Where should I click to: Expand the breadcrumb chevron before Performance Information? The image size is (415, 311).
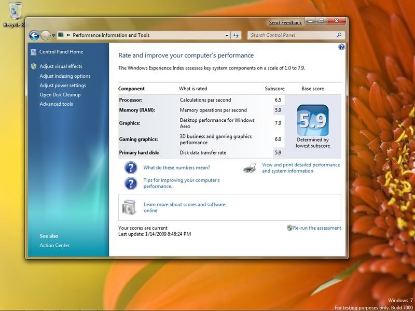click(x=68, y=35)
